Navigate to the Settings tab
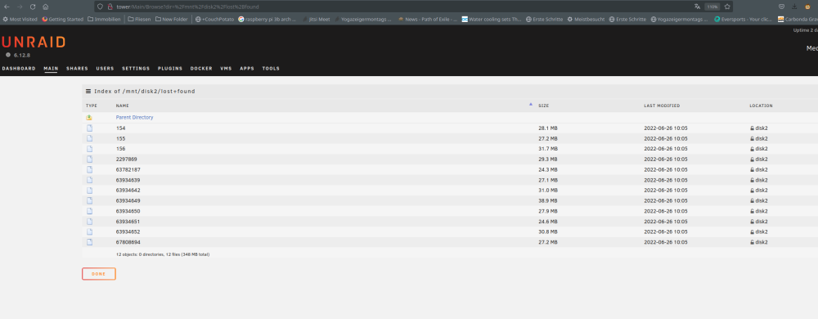The height and width of the screenshot is (319, 818). coord(136,68)
